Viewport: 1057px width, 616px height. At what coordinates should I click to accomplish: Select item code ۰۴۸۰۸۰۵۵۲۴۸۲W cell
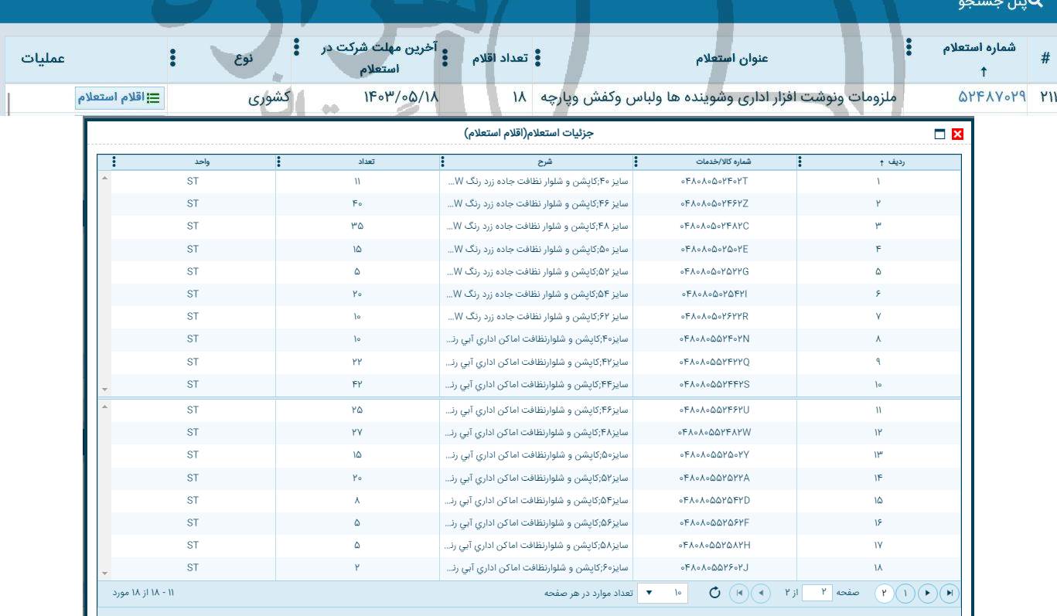click(714, 432)
